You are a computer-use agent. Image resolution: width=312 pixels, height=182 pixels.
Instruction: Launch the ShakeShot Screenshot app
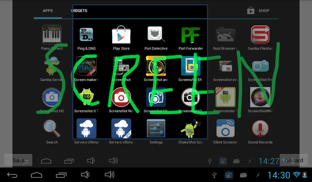pos(191,128)
